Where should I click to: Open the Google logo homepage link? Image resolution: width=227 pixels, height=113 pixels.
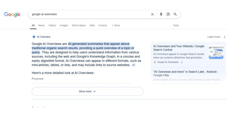[x=12, y=14]
